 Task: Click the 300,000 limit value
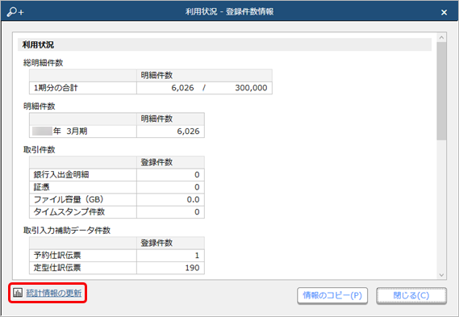pos(251,88)
